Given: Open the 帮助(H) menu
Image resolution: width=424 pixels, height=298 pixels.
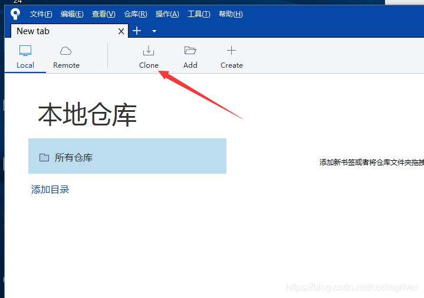Looking at the screenshot, I should click(231, 14).
